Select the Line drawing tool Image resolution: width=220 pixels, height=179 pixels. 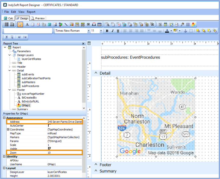66,24
